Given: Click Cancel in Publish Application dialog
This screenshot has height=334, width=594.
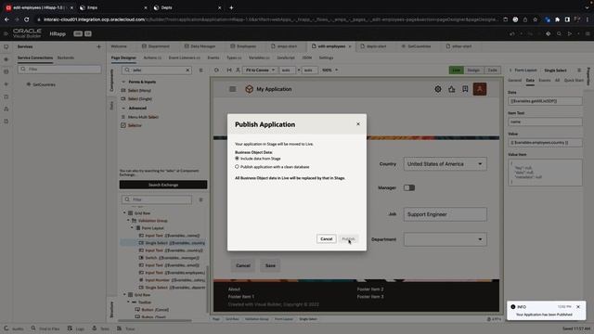Looking at the screenshot, I should click(x=326, y=239).
